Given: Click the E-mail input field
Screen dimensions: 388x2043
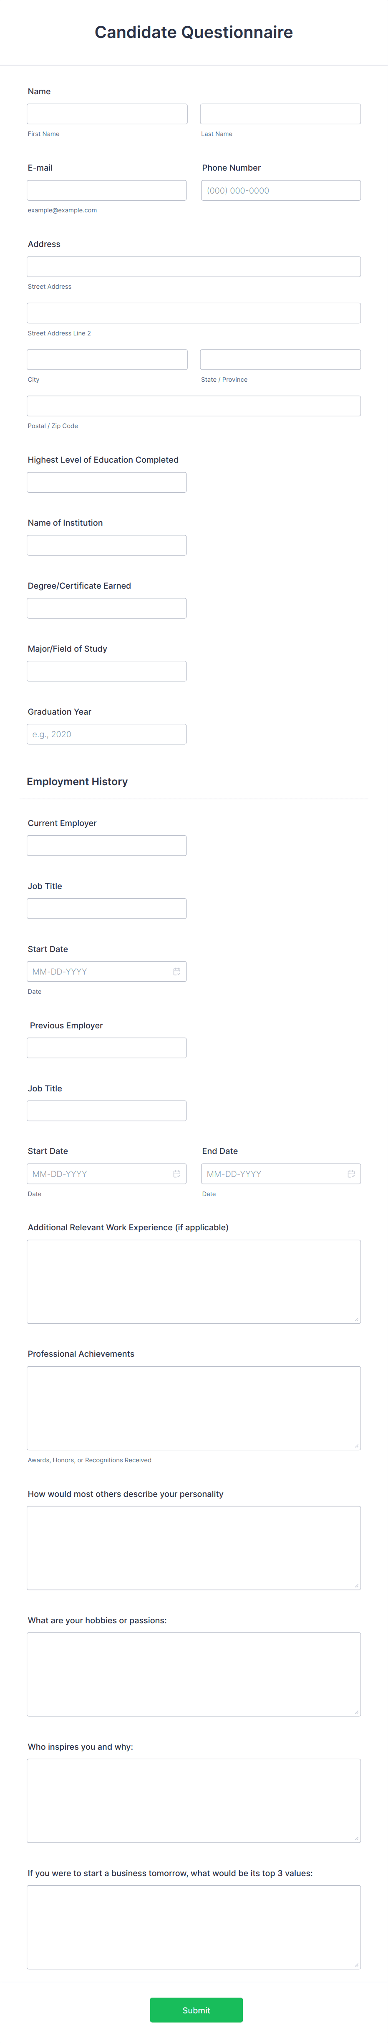Looking at the screenshot, I should tap(107, 190).
